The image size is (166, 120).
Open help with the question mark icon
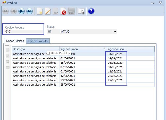coord(91,11)
